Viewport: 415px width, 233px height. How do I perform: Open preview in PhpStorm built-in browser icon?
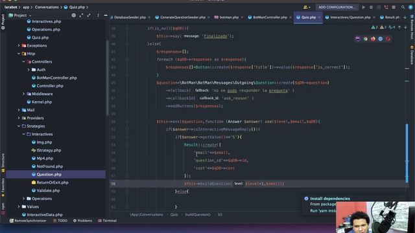coord(358,39)
